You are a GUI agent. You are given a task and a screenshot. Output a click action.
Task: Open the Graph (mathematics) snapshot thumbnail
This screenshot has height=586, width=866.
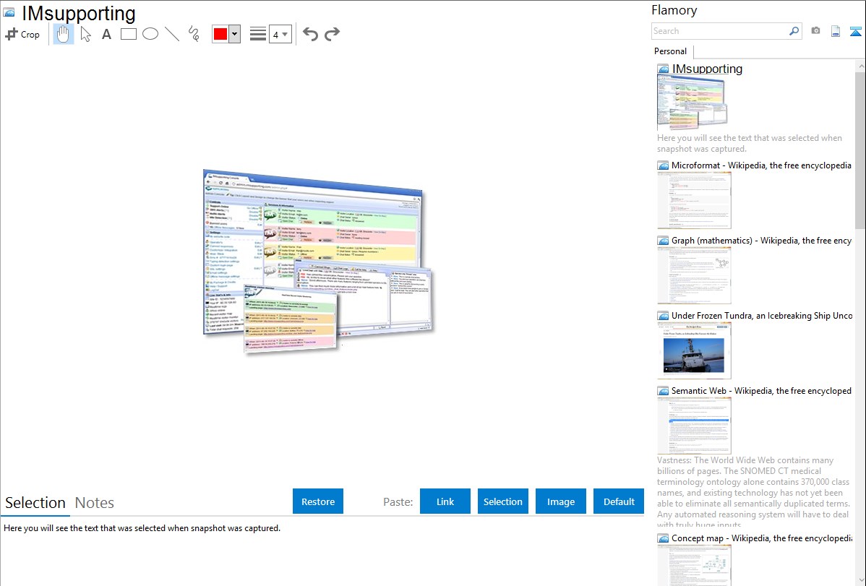point(694,275)
